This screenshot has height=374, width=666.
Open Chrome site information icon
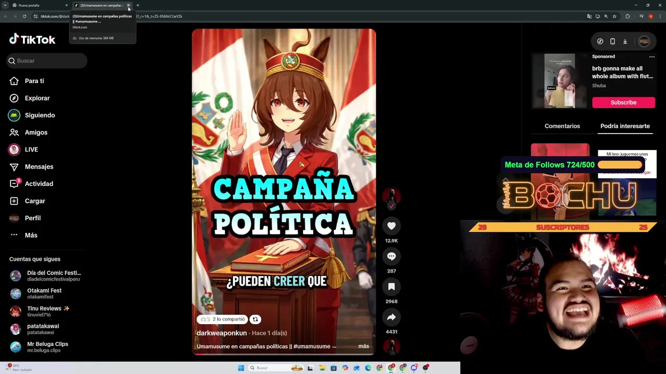tap(36, 16)
